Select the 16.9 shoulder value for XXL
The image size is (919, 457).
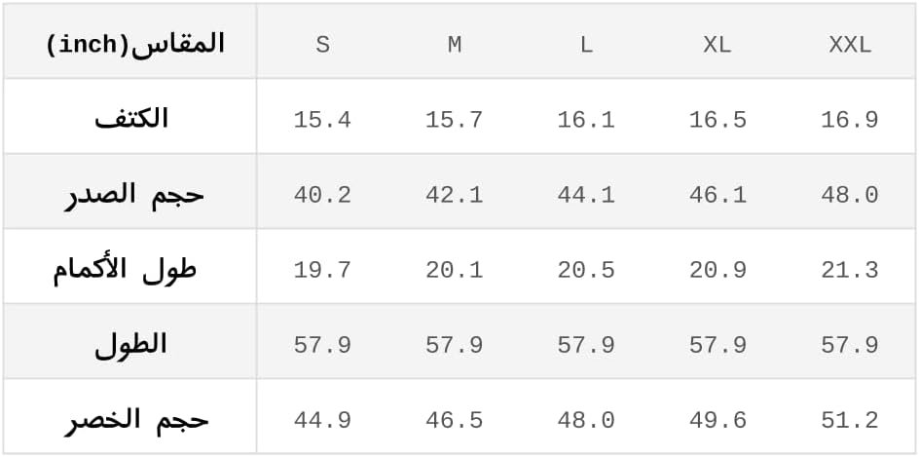(850, 120)
